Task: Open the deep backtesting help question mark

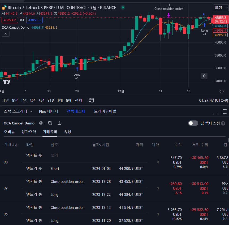Action: click(x=223, y=123)
